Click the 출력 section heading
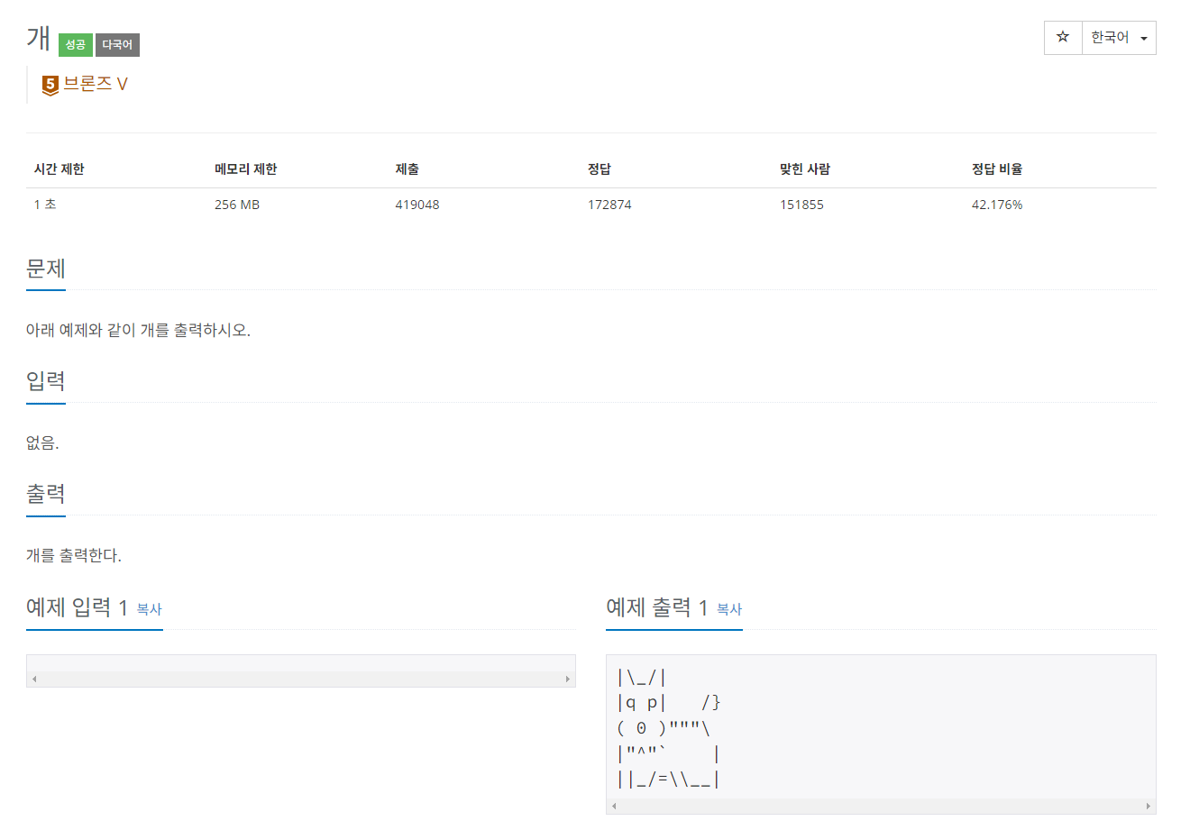The height and width of the screenshot is (830, 1190). tap(45, 494)
